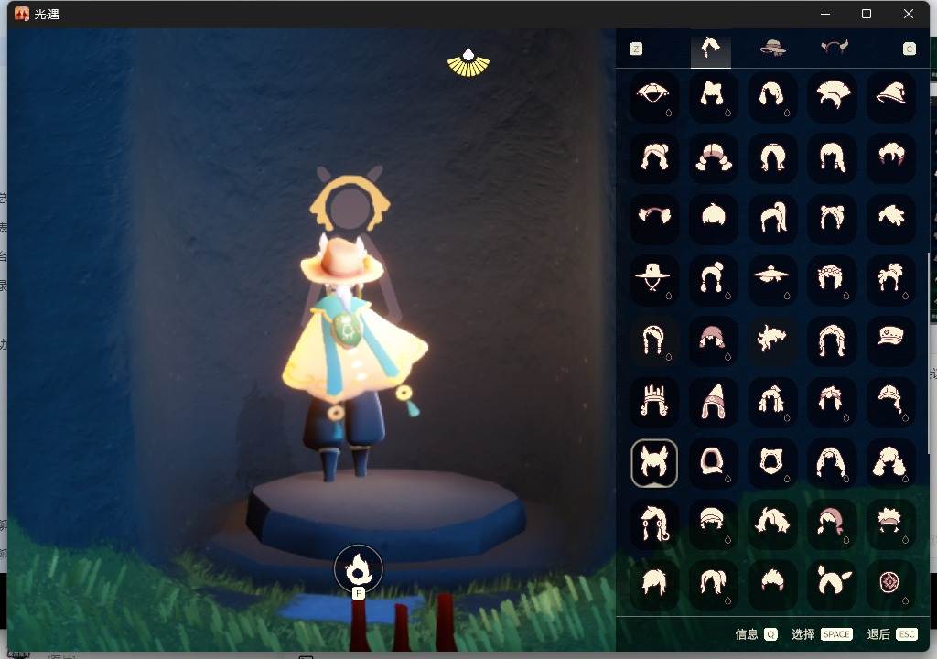Pick the flat military-style cap
The width and height of the screenshot is (937, 659).
(x=890, y=340)
